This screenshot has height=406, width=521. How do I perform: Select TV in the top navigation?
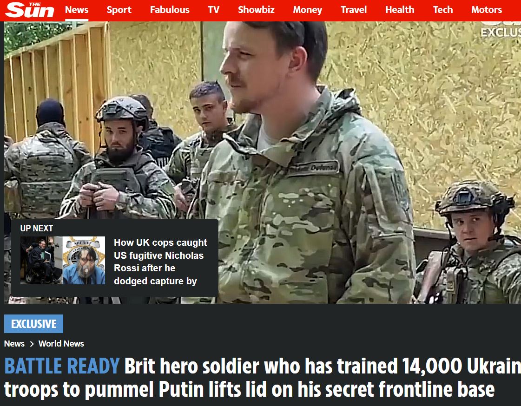pyautogui.click(x=214, y=10)
